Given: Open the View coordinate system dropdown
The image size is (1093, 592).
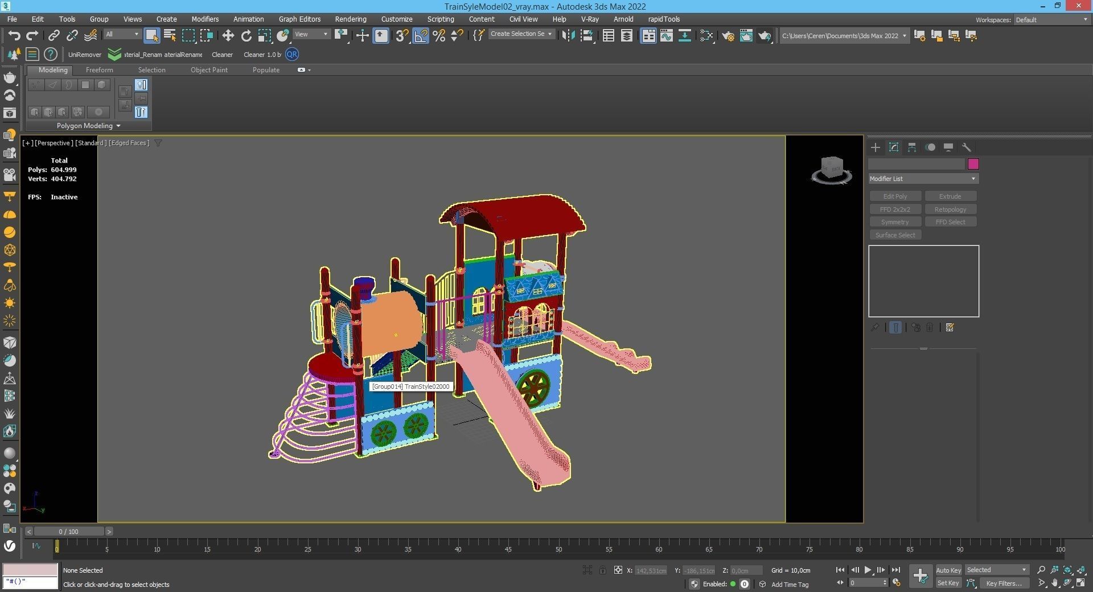Looking at the screenshot, I should [311, 34].
